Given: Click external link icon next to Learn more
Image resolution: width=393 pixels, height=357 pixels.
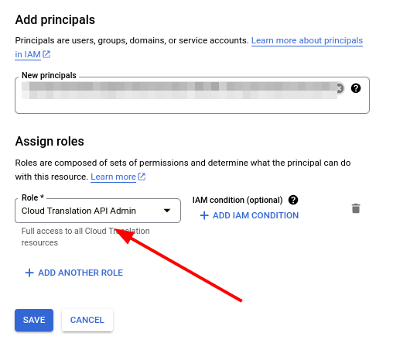Looking at the screenshot, I should [x=142, y=177].
